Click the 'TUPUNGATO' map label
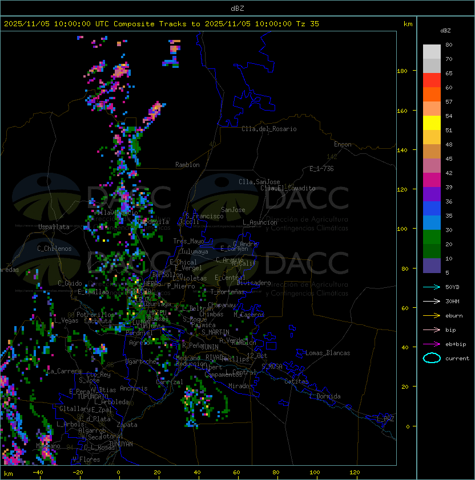The image size is (475, 480). coord(93,396)
